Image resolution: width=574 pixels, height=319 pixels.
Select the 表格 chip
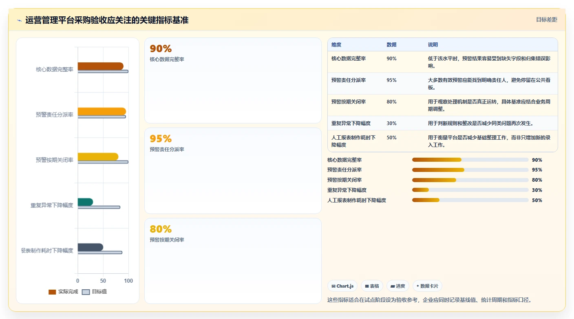point(372,286)
